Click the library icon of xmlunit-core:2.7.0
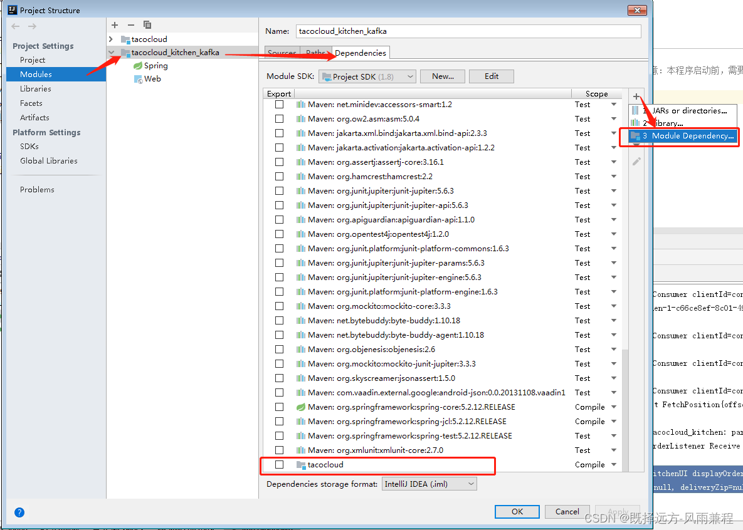743x530 pixels. click(300, 450)
